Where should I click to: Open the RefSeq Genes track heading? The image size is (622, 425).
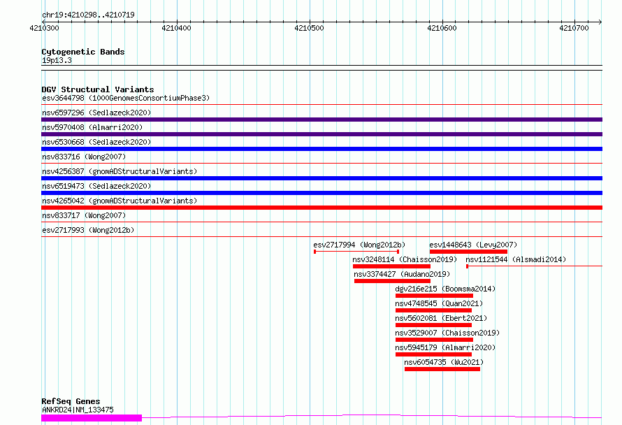(x=71, y=401)
